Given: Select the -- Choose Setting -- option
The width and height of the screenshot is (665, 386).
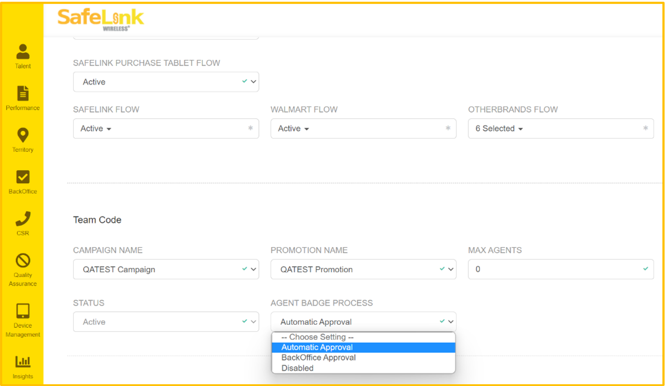Looking at the screenshot, I should (x=364, y=337).
